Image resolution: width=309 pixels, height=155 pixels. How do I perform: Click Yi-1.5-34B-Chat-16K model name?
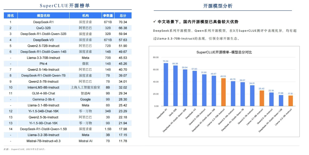click(43, 111)
